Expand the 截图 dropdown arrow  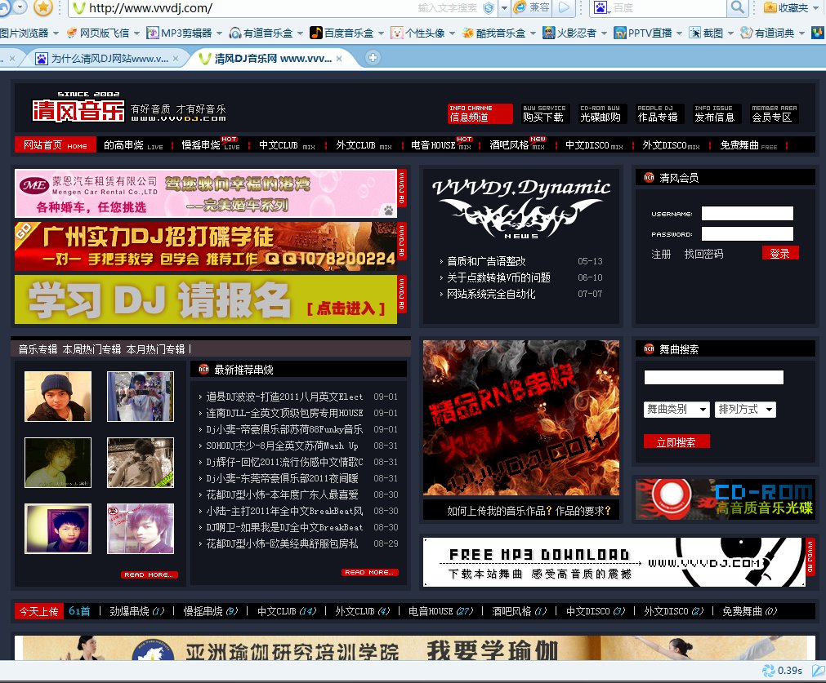tap(730, 33)
